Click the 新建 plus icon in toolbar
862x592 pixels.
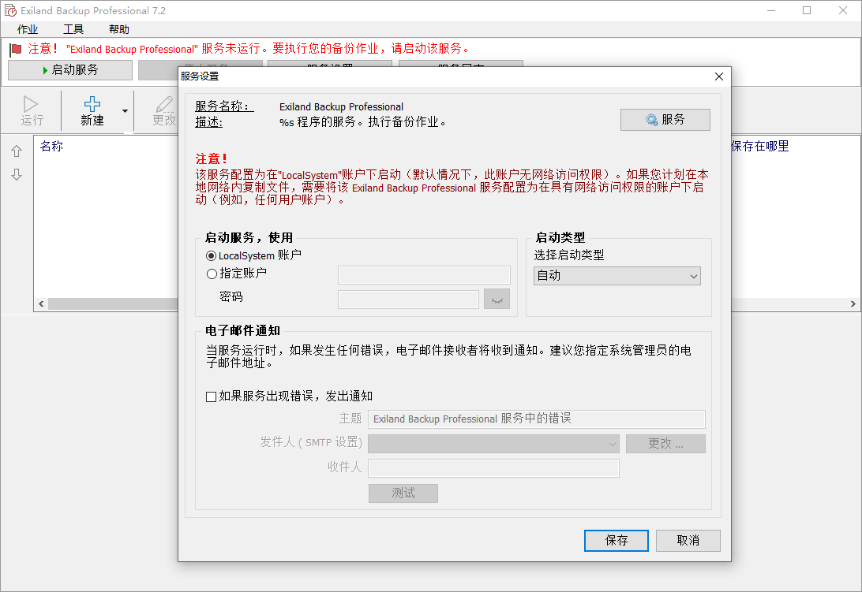tap(92, 104)
